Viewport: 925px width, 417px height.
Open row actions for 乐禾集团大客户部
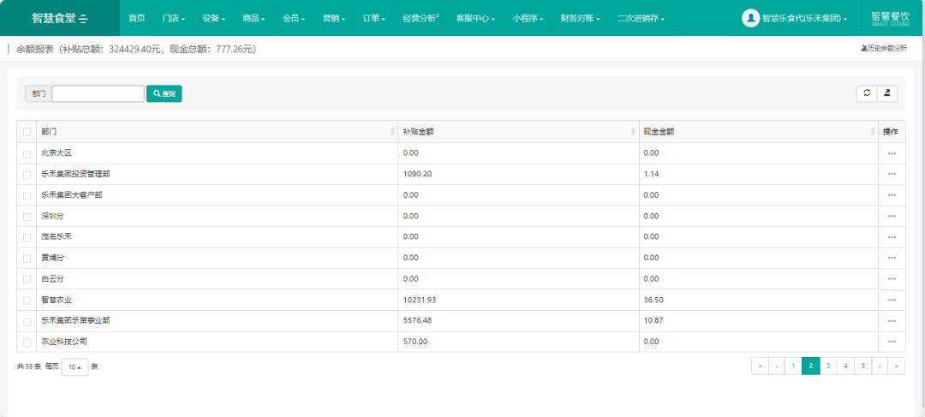pos(892,195)
